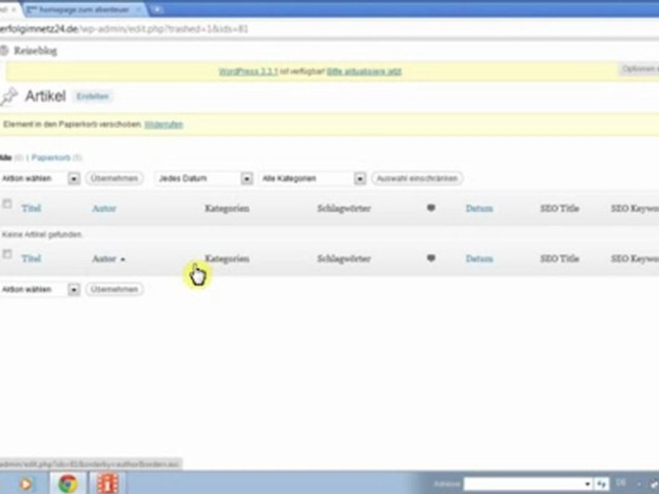
Task: Open Chrome from the taskbar
Action: pyautogui.click(x=68, y=484)
